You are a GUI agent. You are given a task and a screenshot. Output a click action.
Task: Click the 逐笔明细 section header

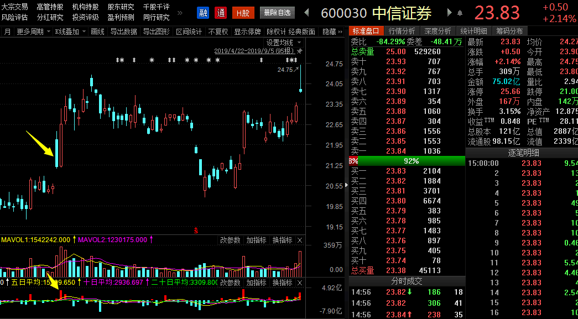(522, 153)
